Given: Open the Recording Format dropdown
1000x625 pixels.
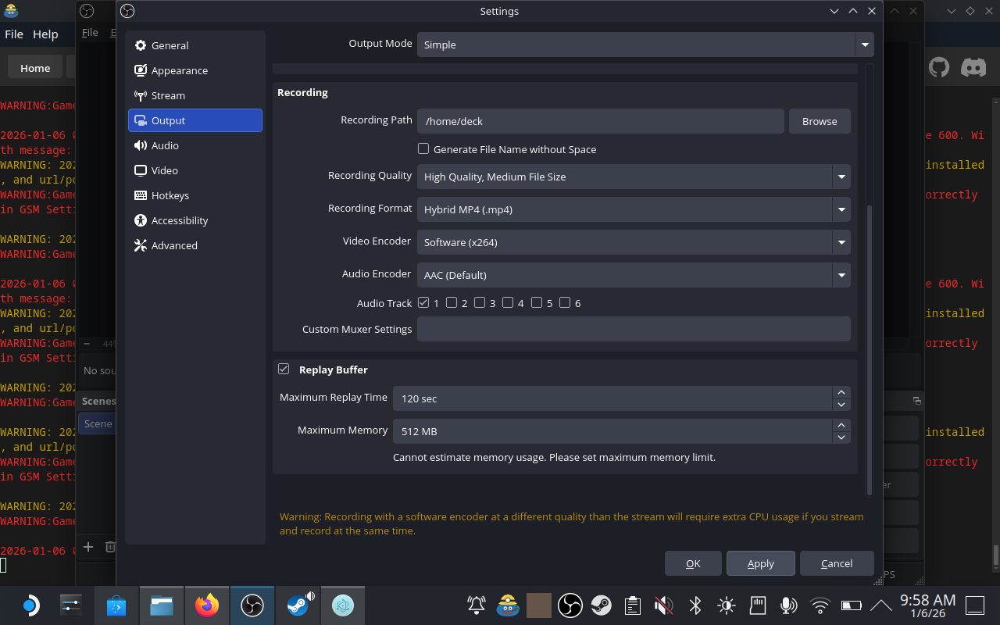Looking at the screenshot, I should (x=634, y=209).
